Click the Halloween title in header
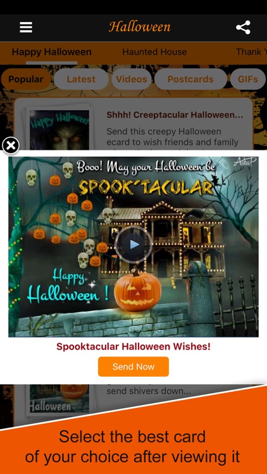The width and height of the screenshot is (267, 474). [x=140, y=27]
